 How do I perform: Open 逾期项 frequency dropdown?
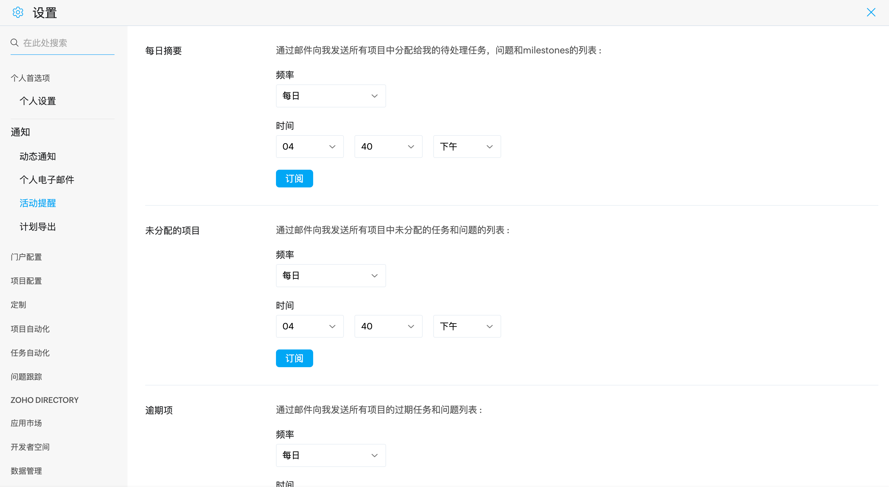point(330,455)
